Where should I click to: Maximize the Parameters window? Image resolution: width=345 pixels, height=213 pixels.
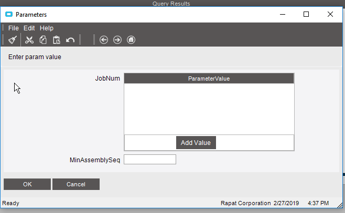306,15
